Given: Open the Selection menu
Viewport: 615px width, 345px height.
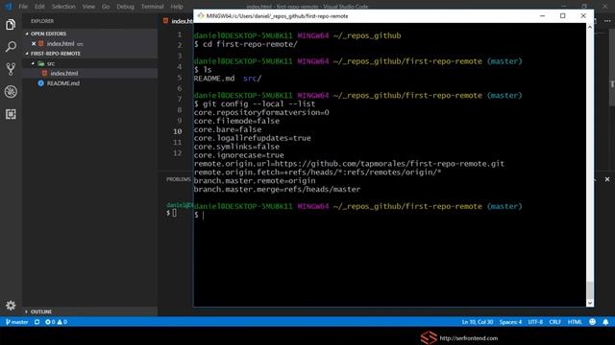Looking at the screenshot, I should click(x=63, y=7).
